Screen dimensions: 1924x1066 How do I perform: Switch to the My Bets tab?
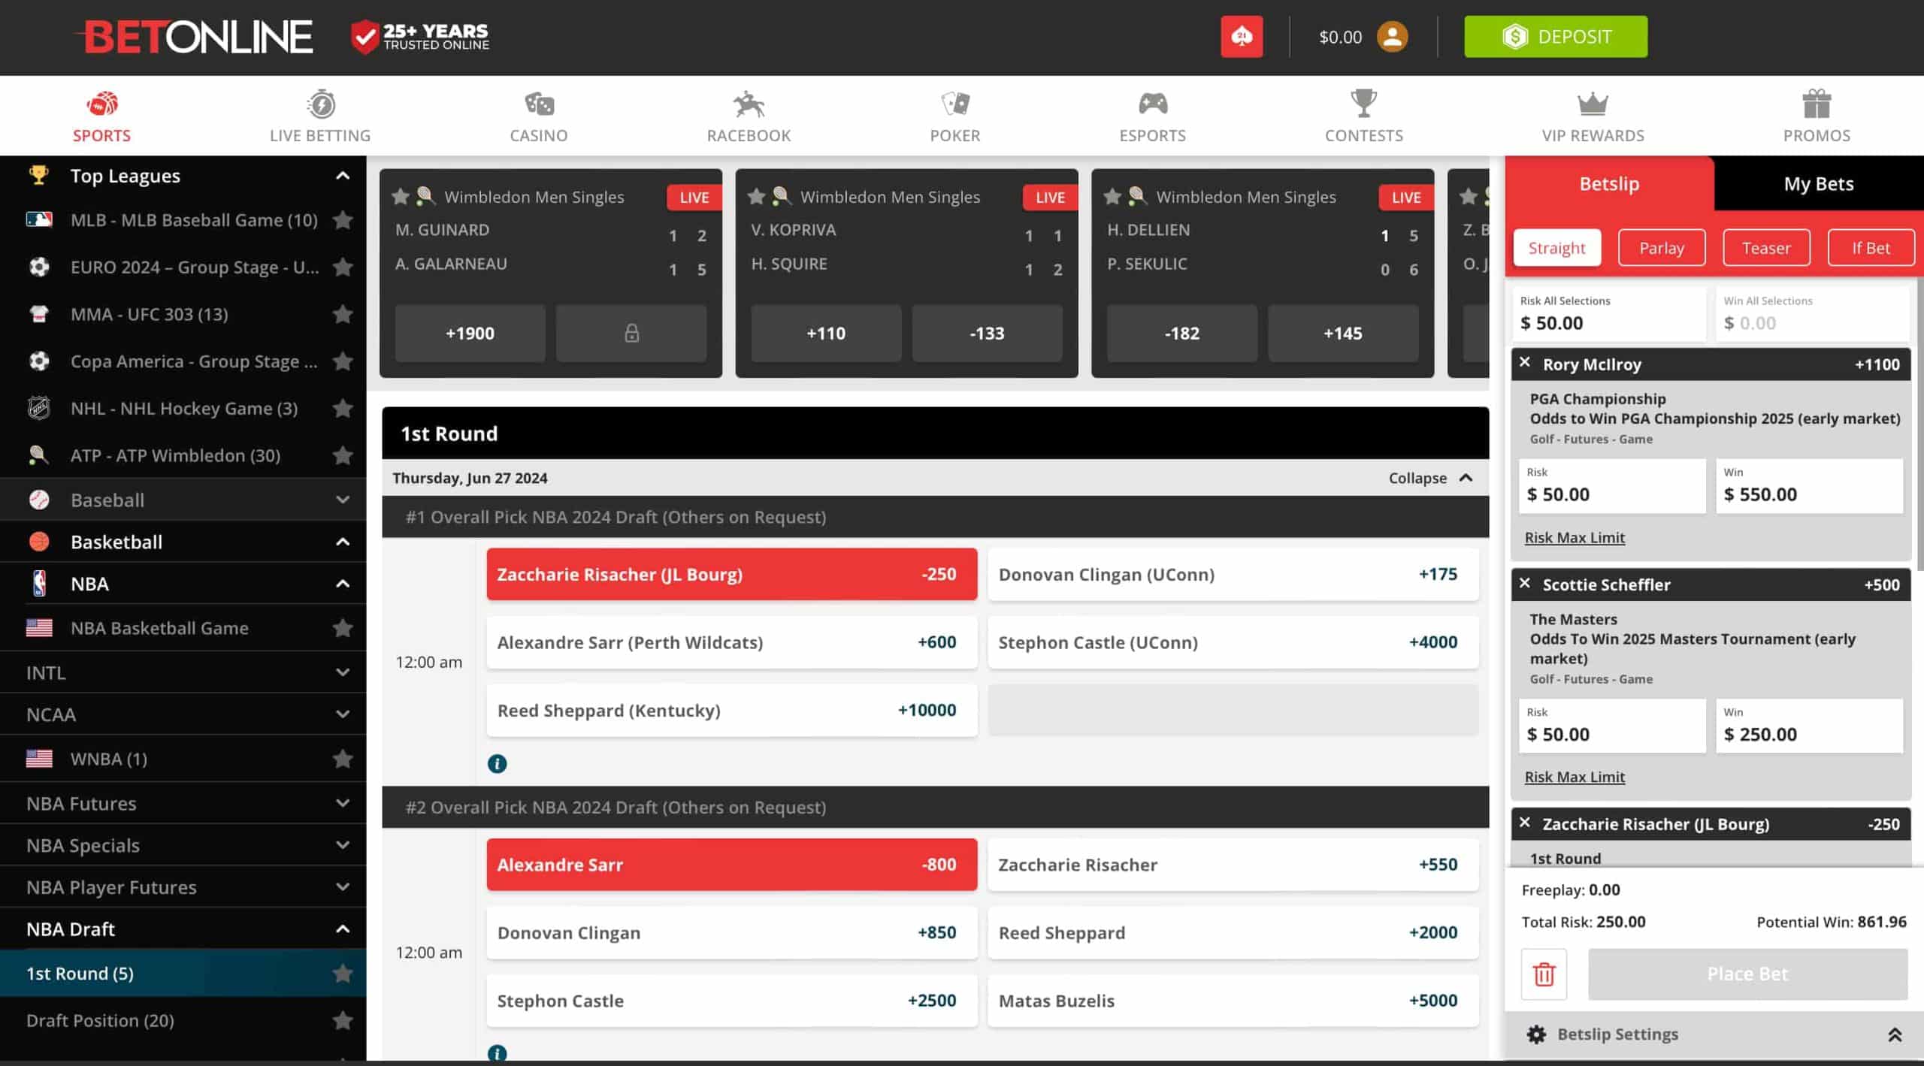pyautogui.click(x=1818, y=183)
